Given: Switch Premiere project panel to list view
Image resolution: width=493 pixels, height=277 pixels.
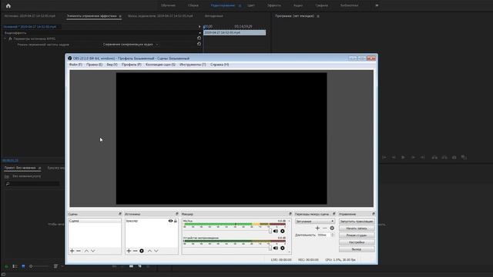Looking at the screenshot, I should pos(15,266).
